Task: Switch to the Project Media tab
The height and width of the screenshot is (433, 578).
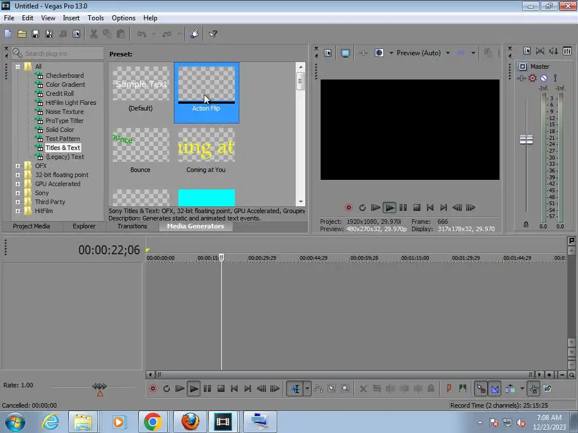Action: pos(32,226)
